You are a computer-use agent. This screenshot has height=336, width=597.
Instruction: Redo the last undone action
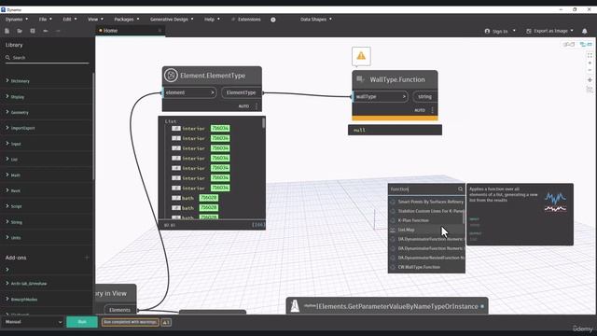(x=58, y=31)
